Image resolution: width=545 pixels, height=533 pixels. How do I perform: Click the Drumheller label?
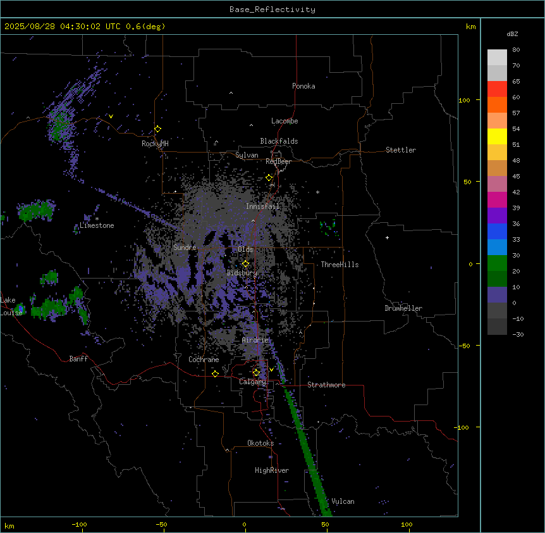[403, 308]
